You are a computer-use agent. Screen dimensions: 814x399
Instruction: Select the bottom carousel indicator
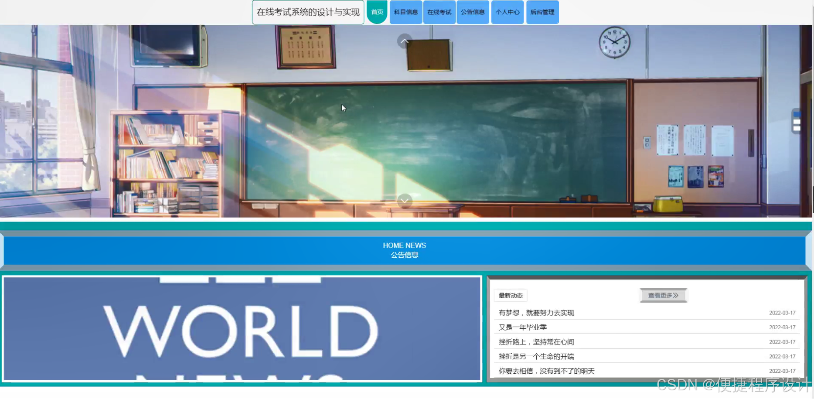coord(797,128)
